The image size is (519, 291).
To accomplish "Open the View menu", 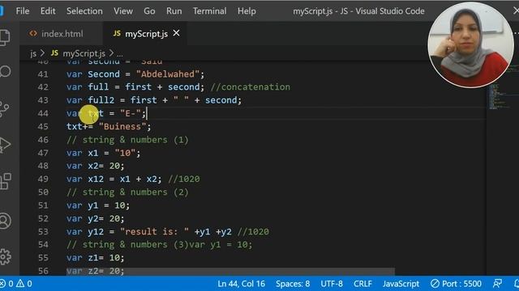I will 123,11.
